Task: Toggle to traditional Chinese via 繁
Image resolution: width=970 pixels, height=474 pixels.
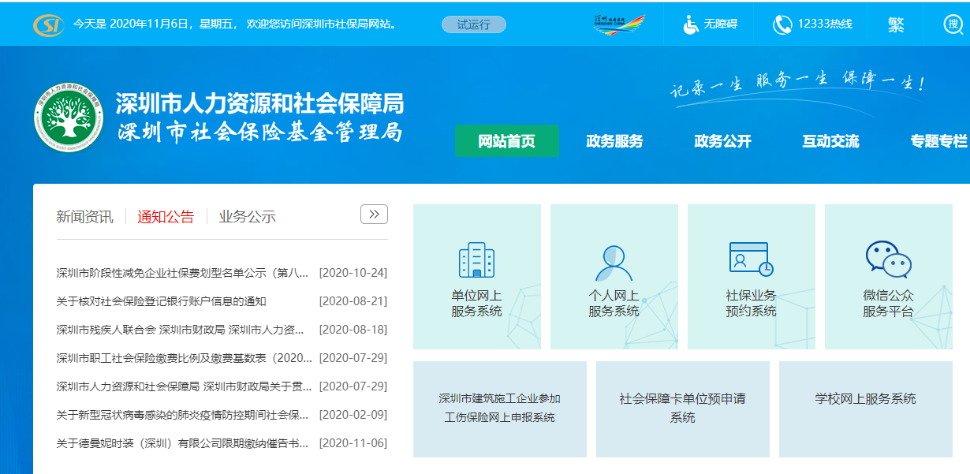Action: click(x=895, y=24)
